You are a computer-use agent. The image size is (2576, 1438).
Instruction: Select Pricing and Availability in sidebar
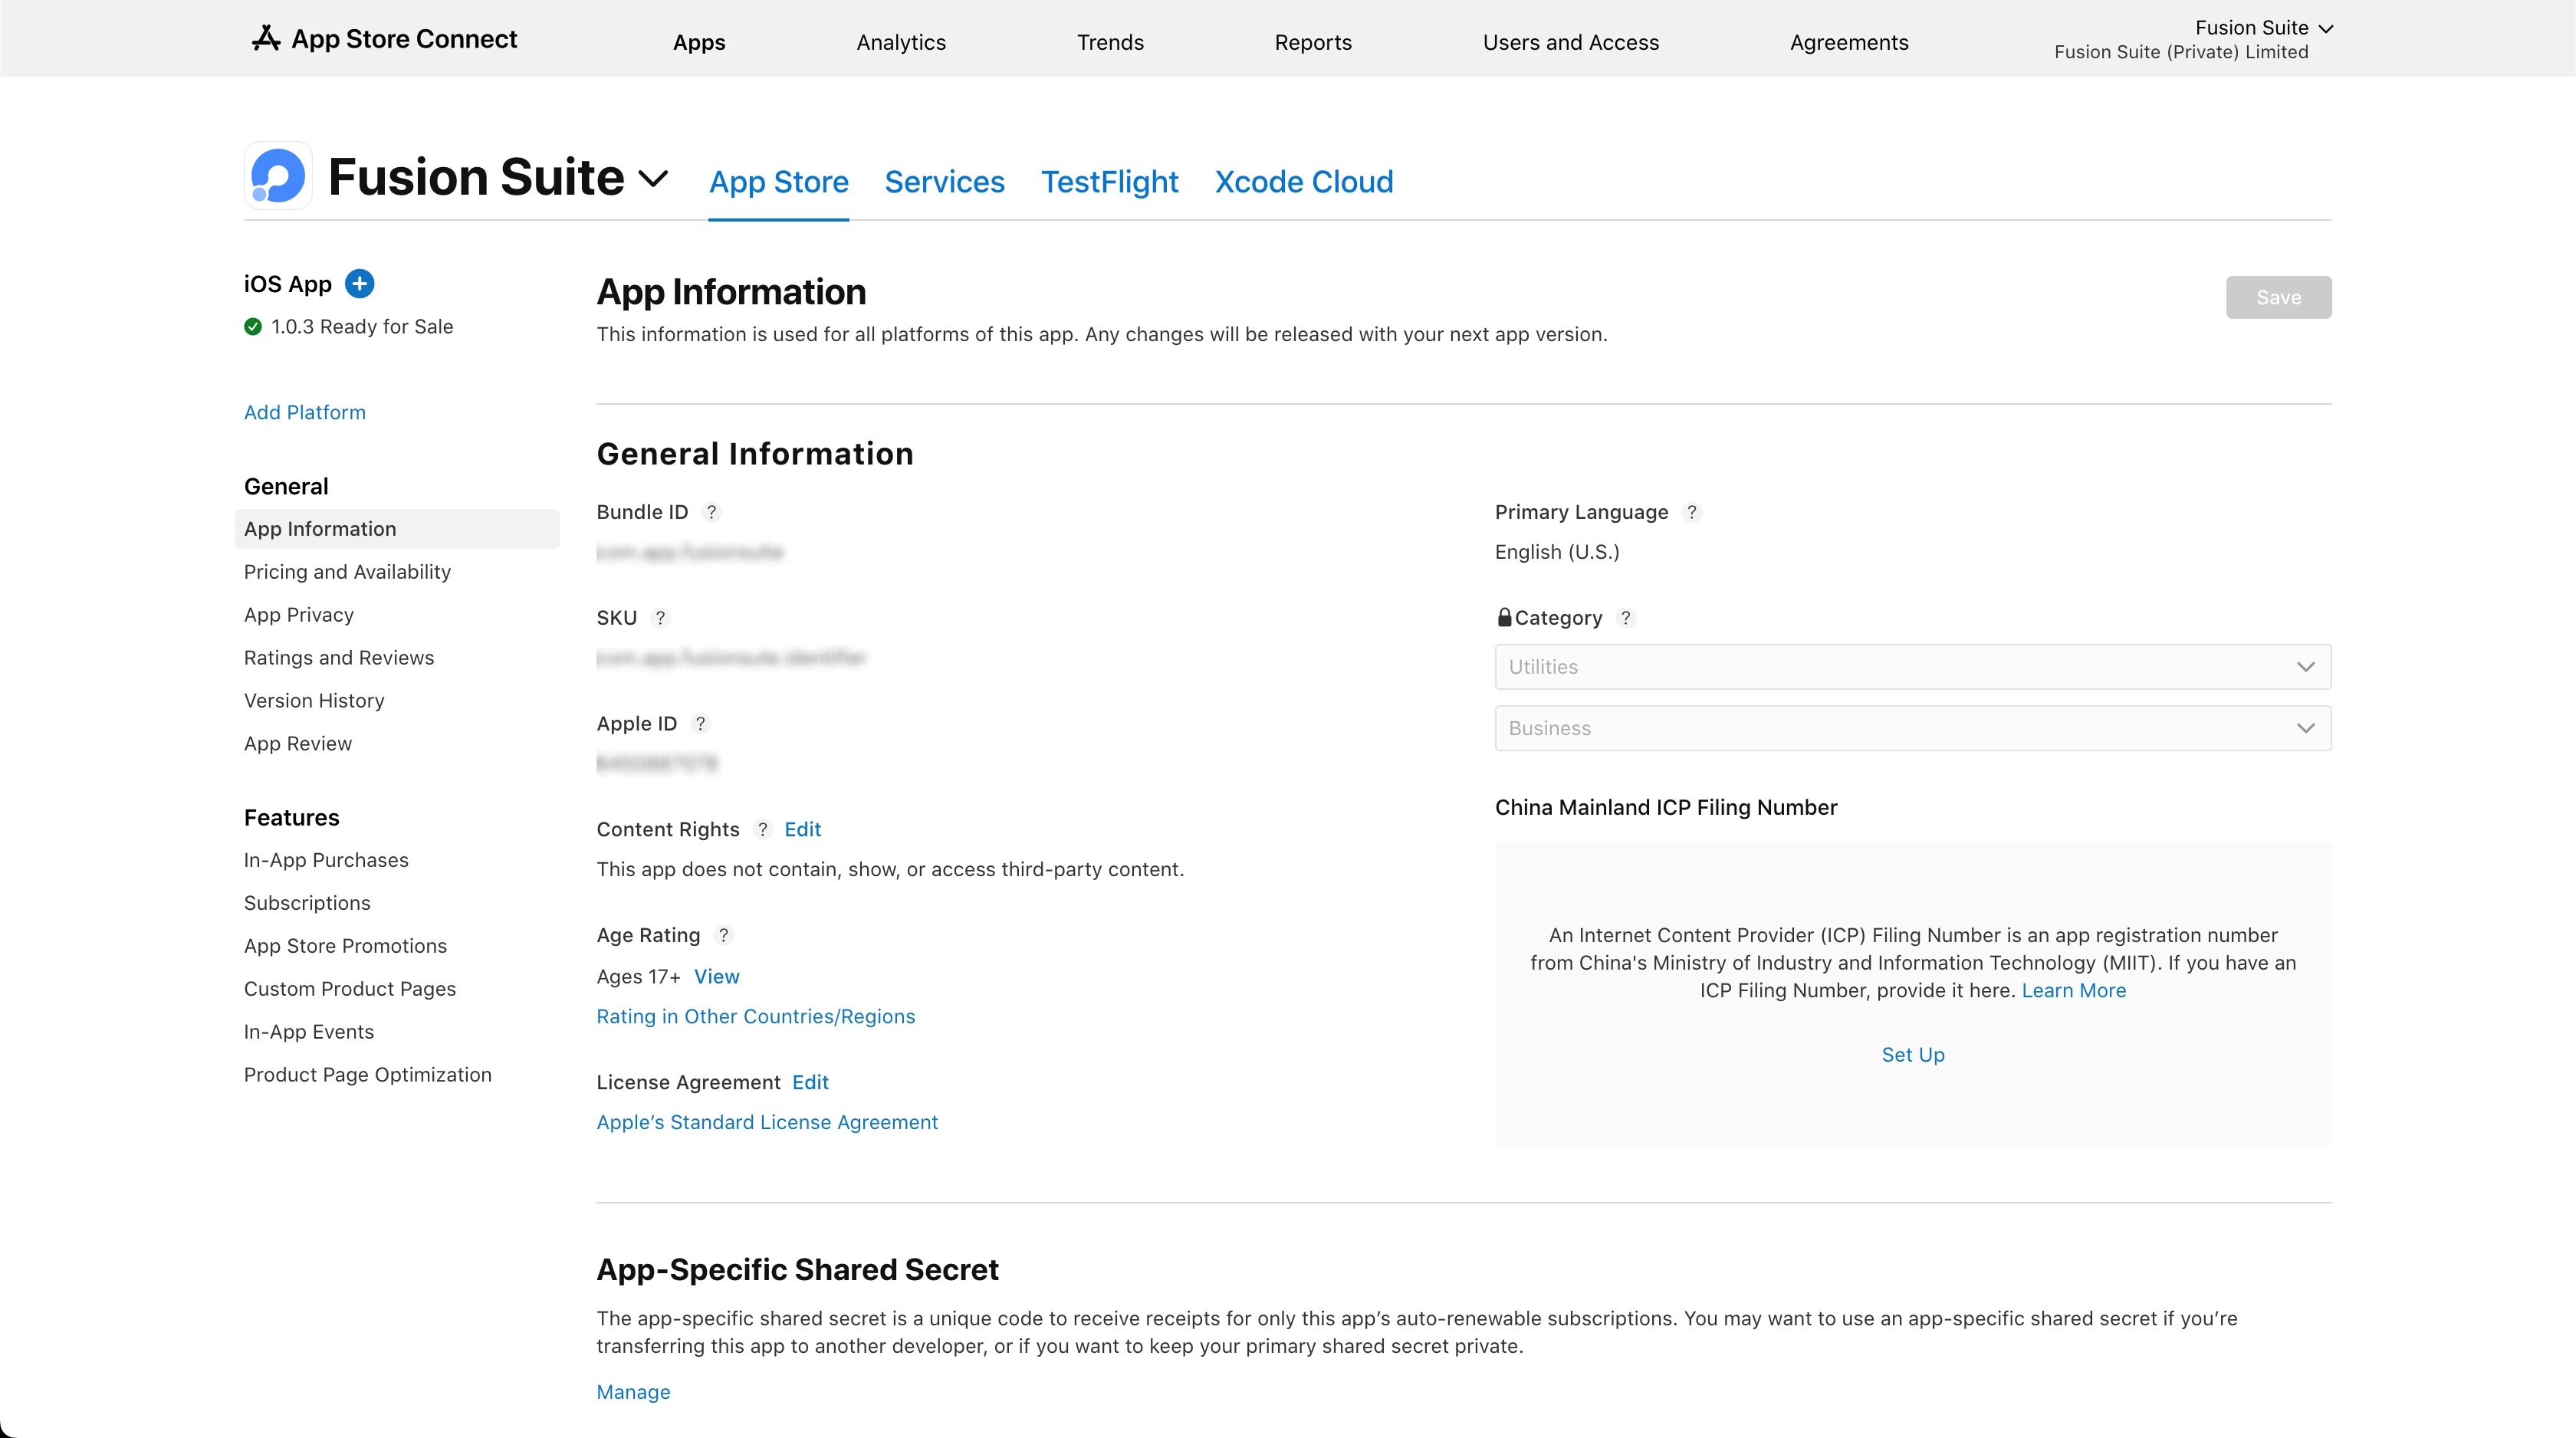pyautogui.click(x=347, y=572)
